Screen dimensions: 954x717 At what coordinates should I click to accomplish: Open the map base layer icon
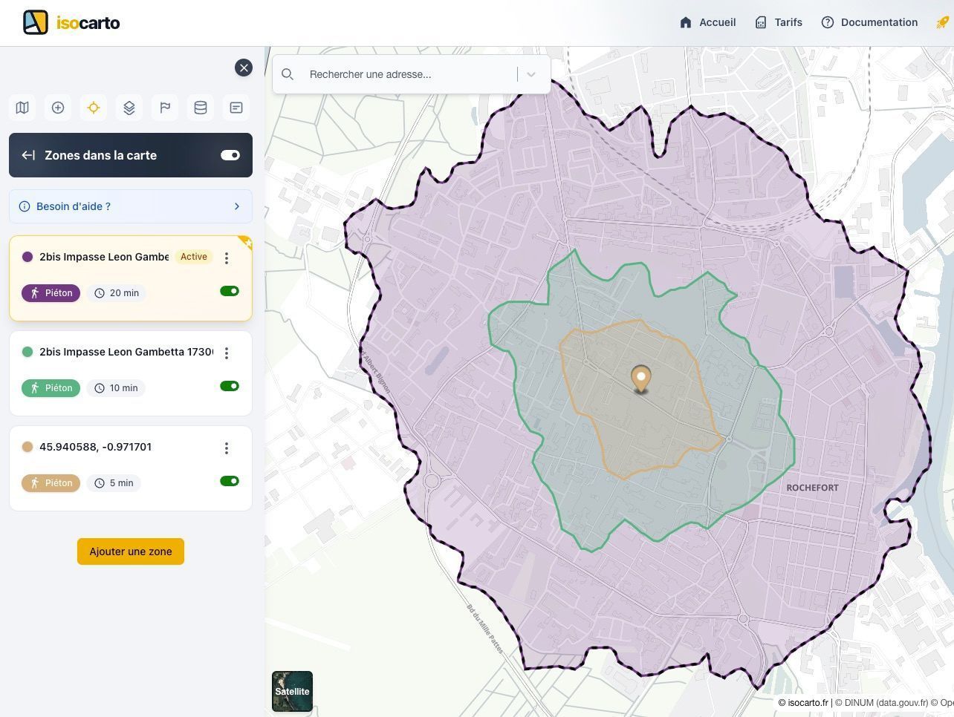(x=22, y=108)
